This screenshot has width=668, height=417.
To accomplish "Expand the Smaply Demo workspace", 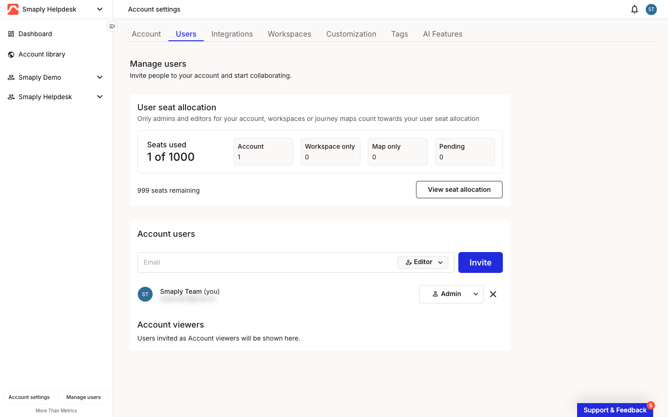I will pyautogui.click(x=100, y=77).
